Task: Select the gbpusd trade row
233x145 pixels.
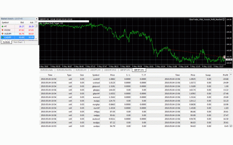Action: (x=134, y=86)
